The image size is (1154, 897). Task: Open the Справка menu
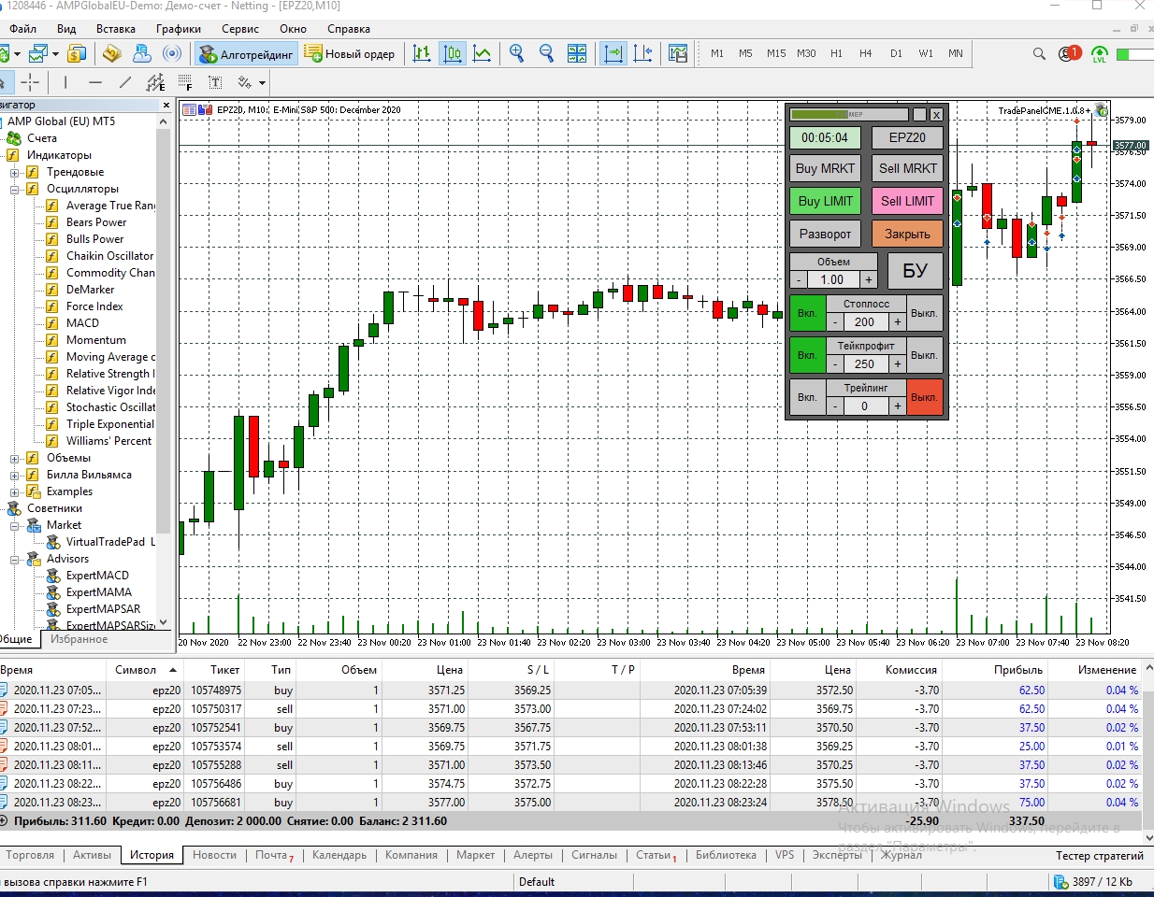pyautogui.click(x=349, y=29)
